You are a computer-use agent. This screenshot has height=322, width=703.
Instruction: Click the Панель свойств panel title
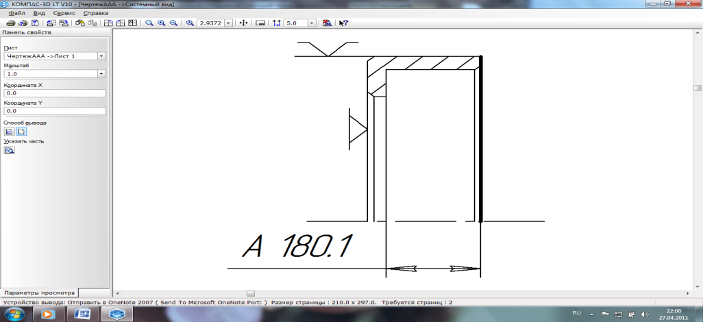tap(27, 33)
